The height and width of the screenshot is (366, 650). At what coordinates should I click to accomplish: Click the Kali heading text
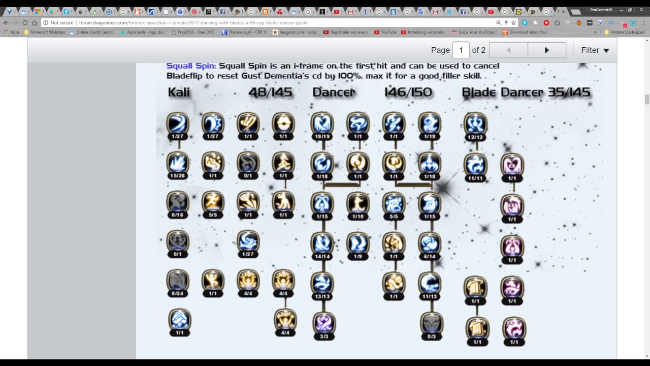pos(179,92)
